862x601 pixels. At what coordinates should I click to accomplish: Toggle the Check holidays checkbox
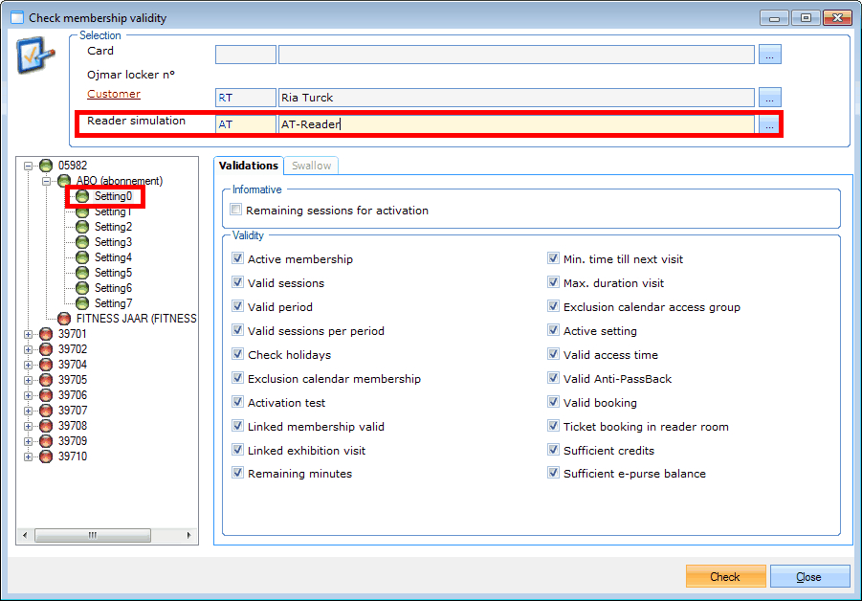pos(238,355)
